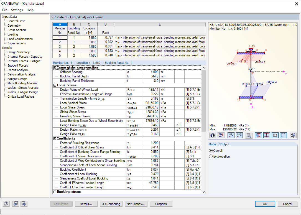Open help with the question mark icon
The width and height of the screenshot is (301, 215).
(x=6, y=204)
